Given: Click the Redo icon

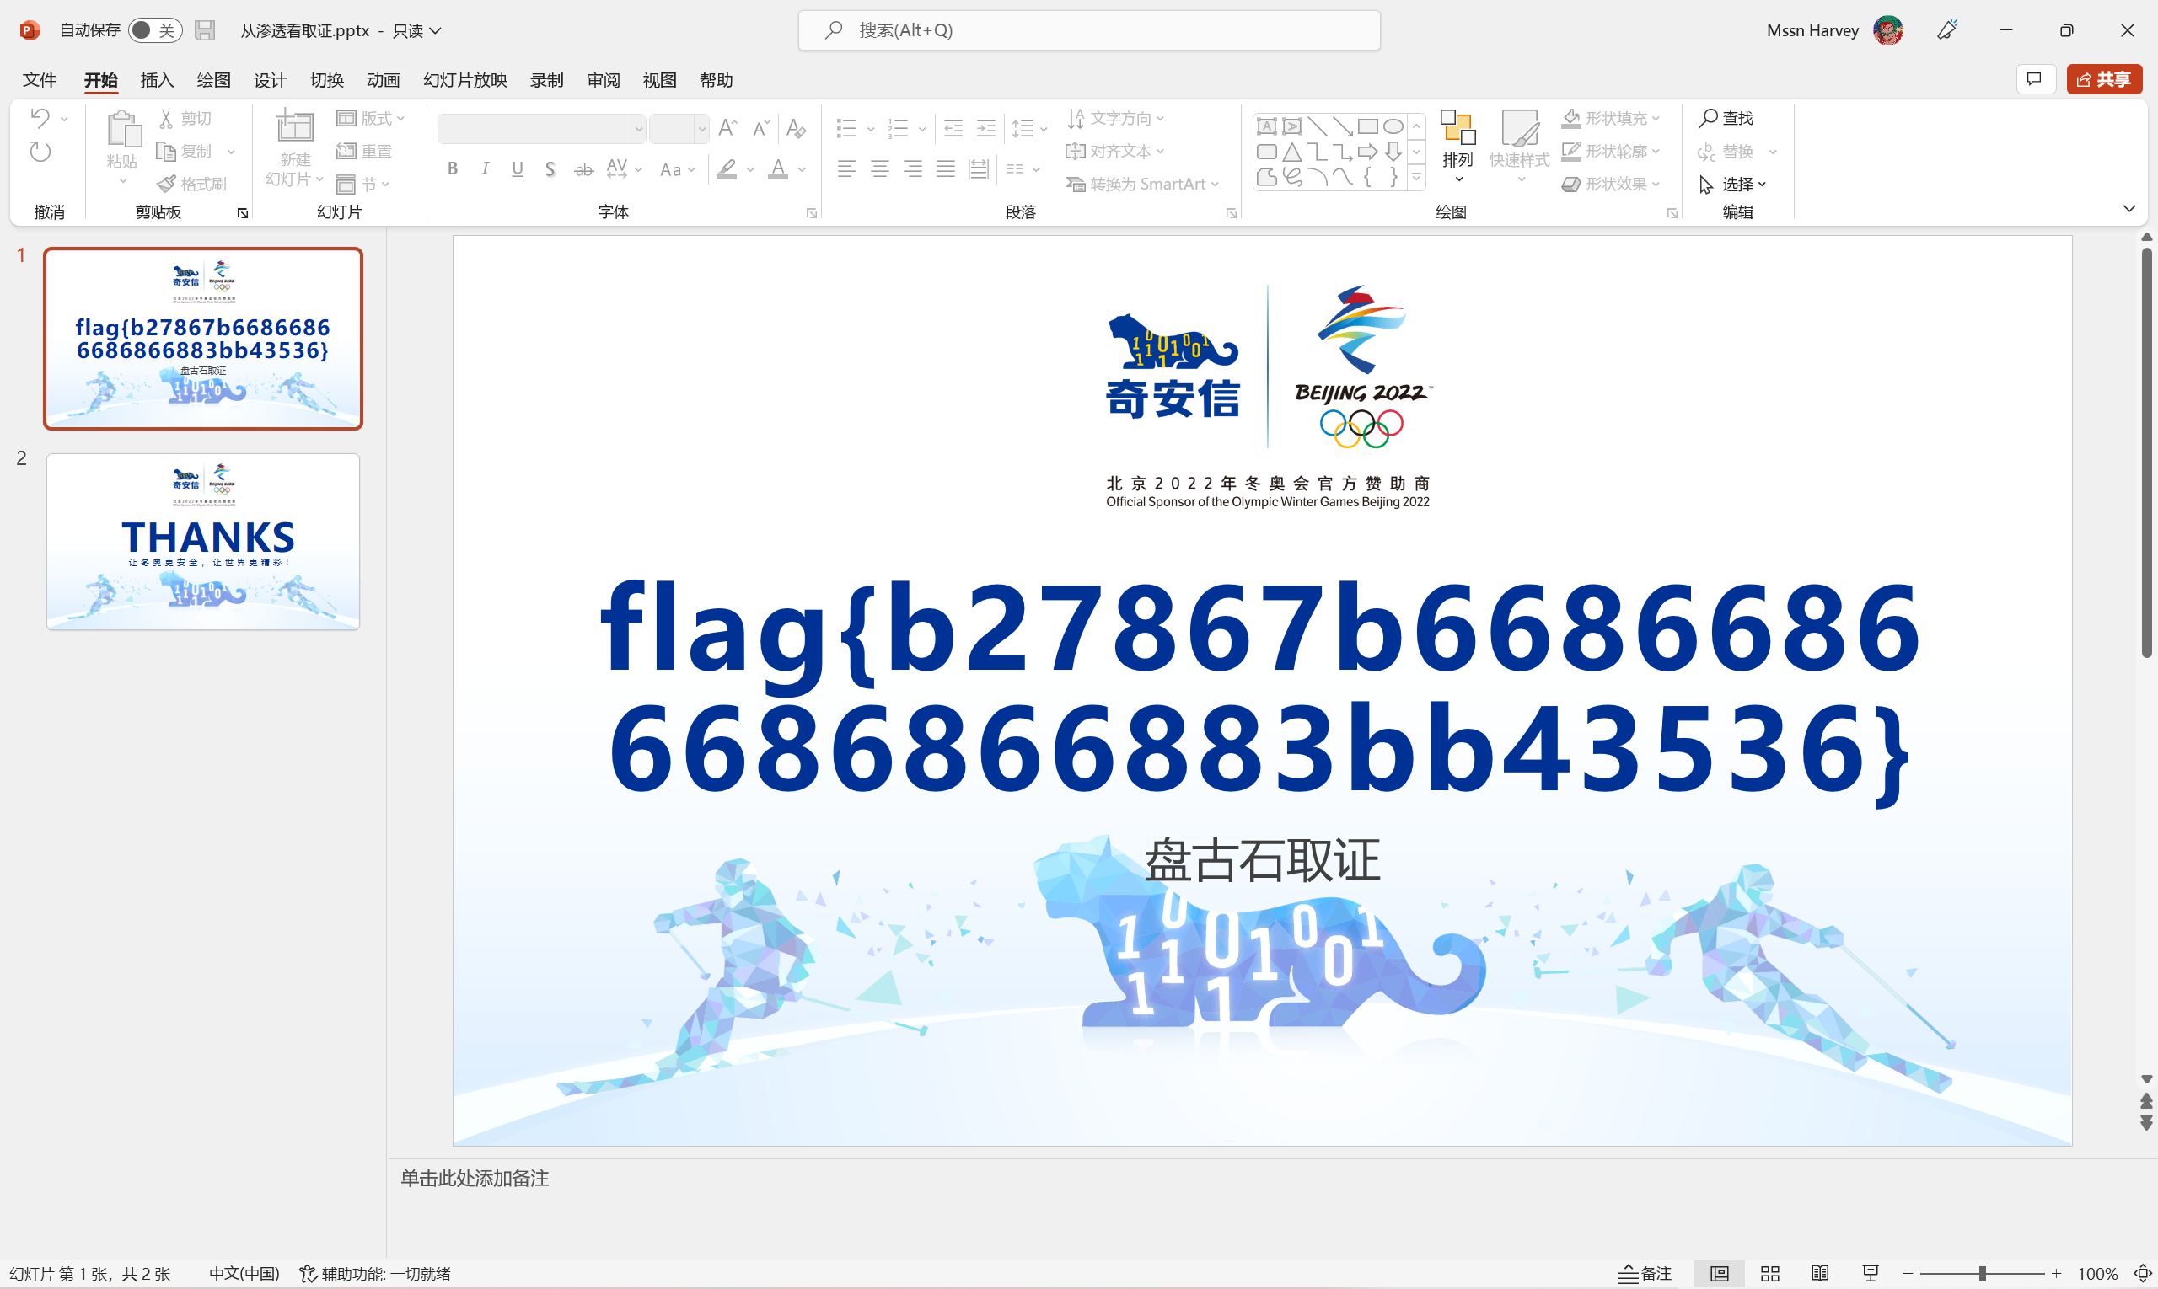Looking at the screenshot, I should 40,152.
